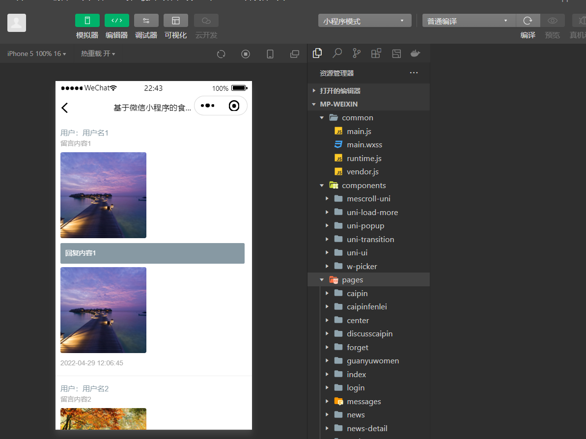Expand the uni-popup folder
The image size is (586, 439).
click(x=368, y=226)
